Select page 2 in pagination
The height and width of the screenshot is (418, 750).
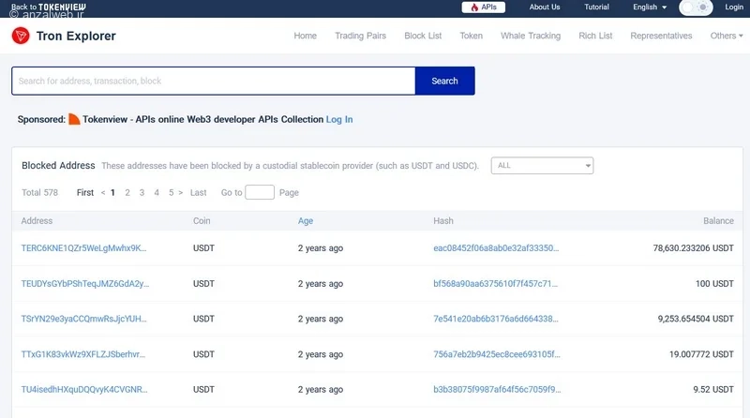coord(127,193)
